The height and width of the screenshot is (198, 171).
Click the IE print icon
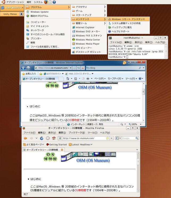click(88, 78)
